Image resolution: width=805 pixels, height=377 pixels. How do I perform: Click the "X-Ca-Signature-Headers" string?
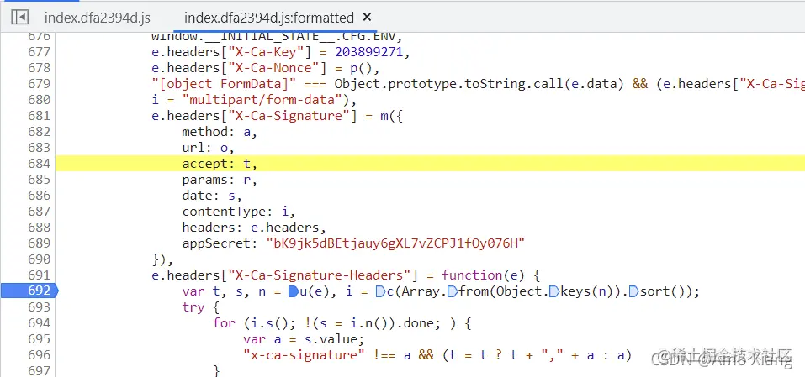[x=318, y=275]
